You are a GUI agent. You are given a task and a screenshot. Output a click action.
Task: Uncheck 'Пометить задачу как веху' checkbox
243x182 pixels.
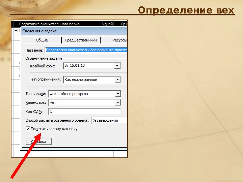[x=28, y=129]
